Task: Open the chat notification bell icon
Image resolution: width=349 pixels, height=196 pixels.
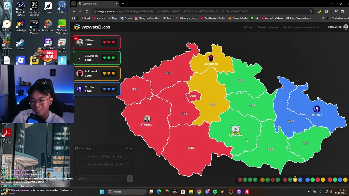Action: tap(127, 148)
